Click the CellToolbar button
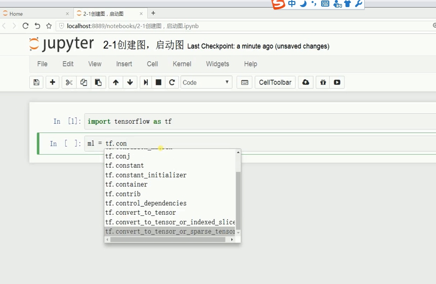Viewport: 436px width, 284px height. coord(275,82)
